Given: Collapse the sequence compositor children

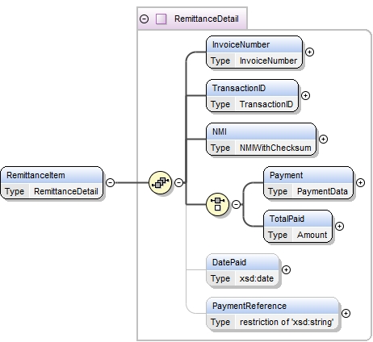Looking at the screenshot, I should coord(179,182).
